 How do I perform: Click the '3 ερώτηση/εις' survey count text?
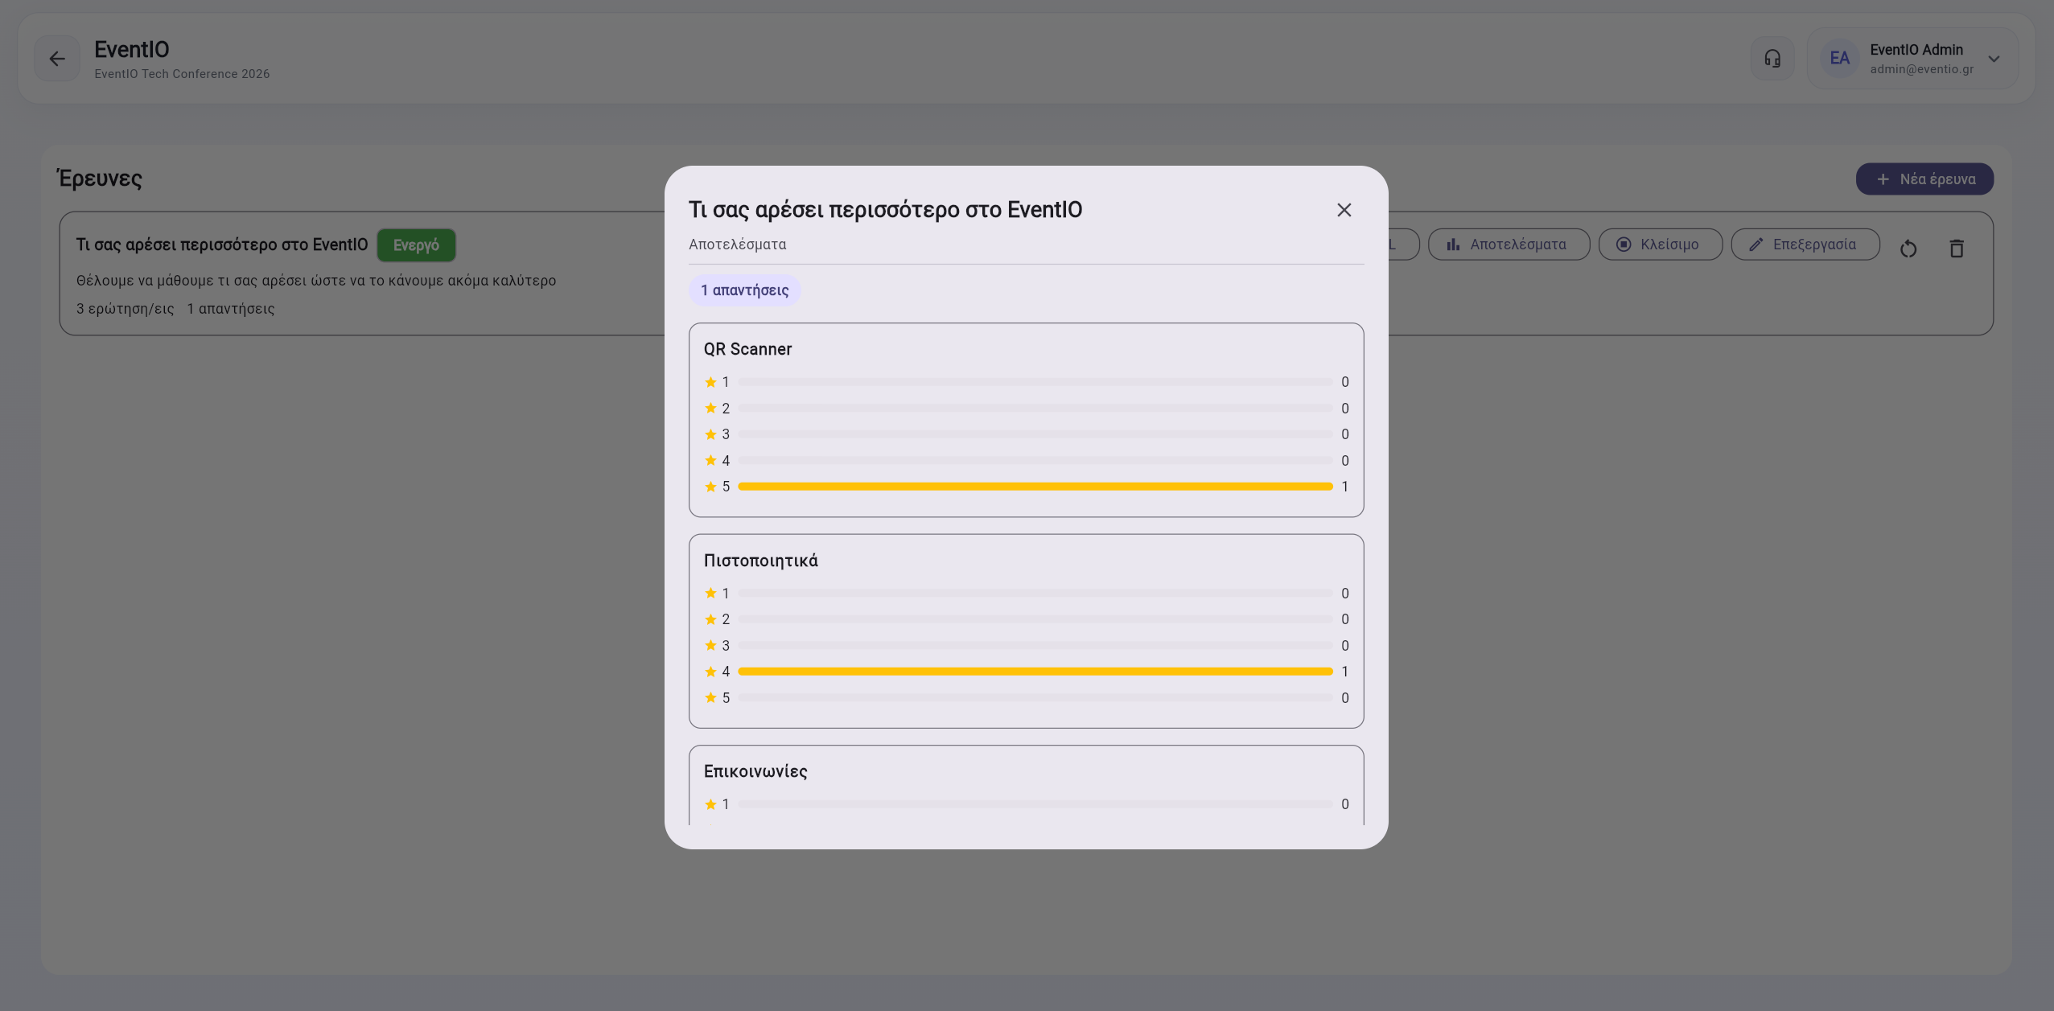(126, 309)
